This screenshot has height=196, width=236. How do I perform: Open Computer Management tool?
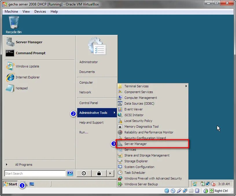click(x=153, y=98)
